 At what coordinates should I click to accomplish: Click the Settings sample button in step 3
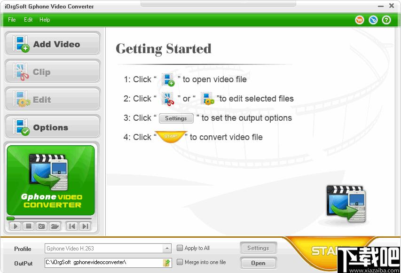tap(176, 118)
